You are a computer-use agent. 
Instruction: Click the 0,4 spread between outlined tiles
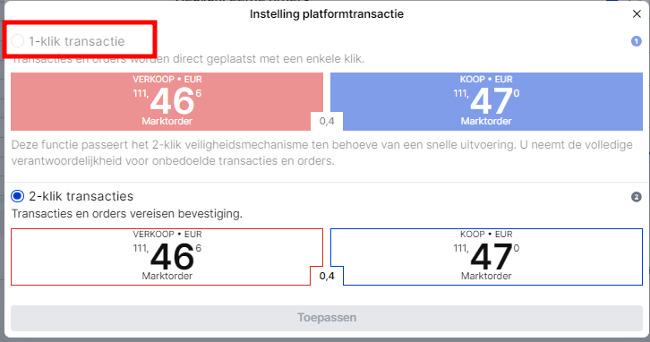click(327, 276)
